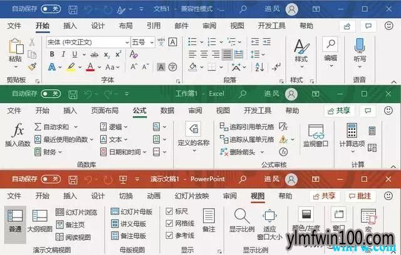Switch to Page Layout tab in Excel

[x=105, y=111]
